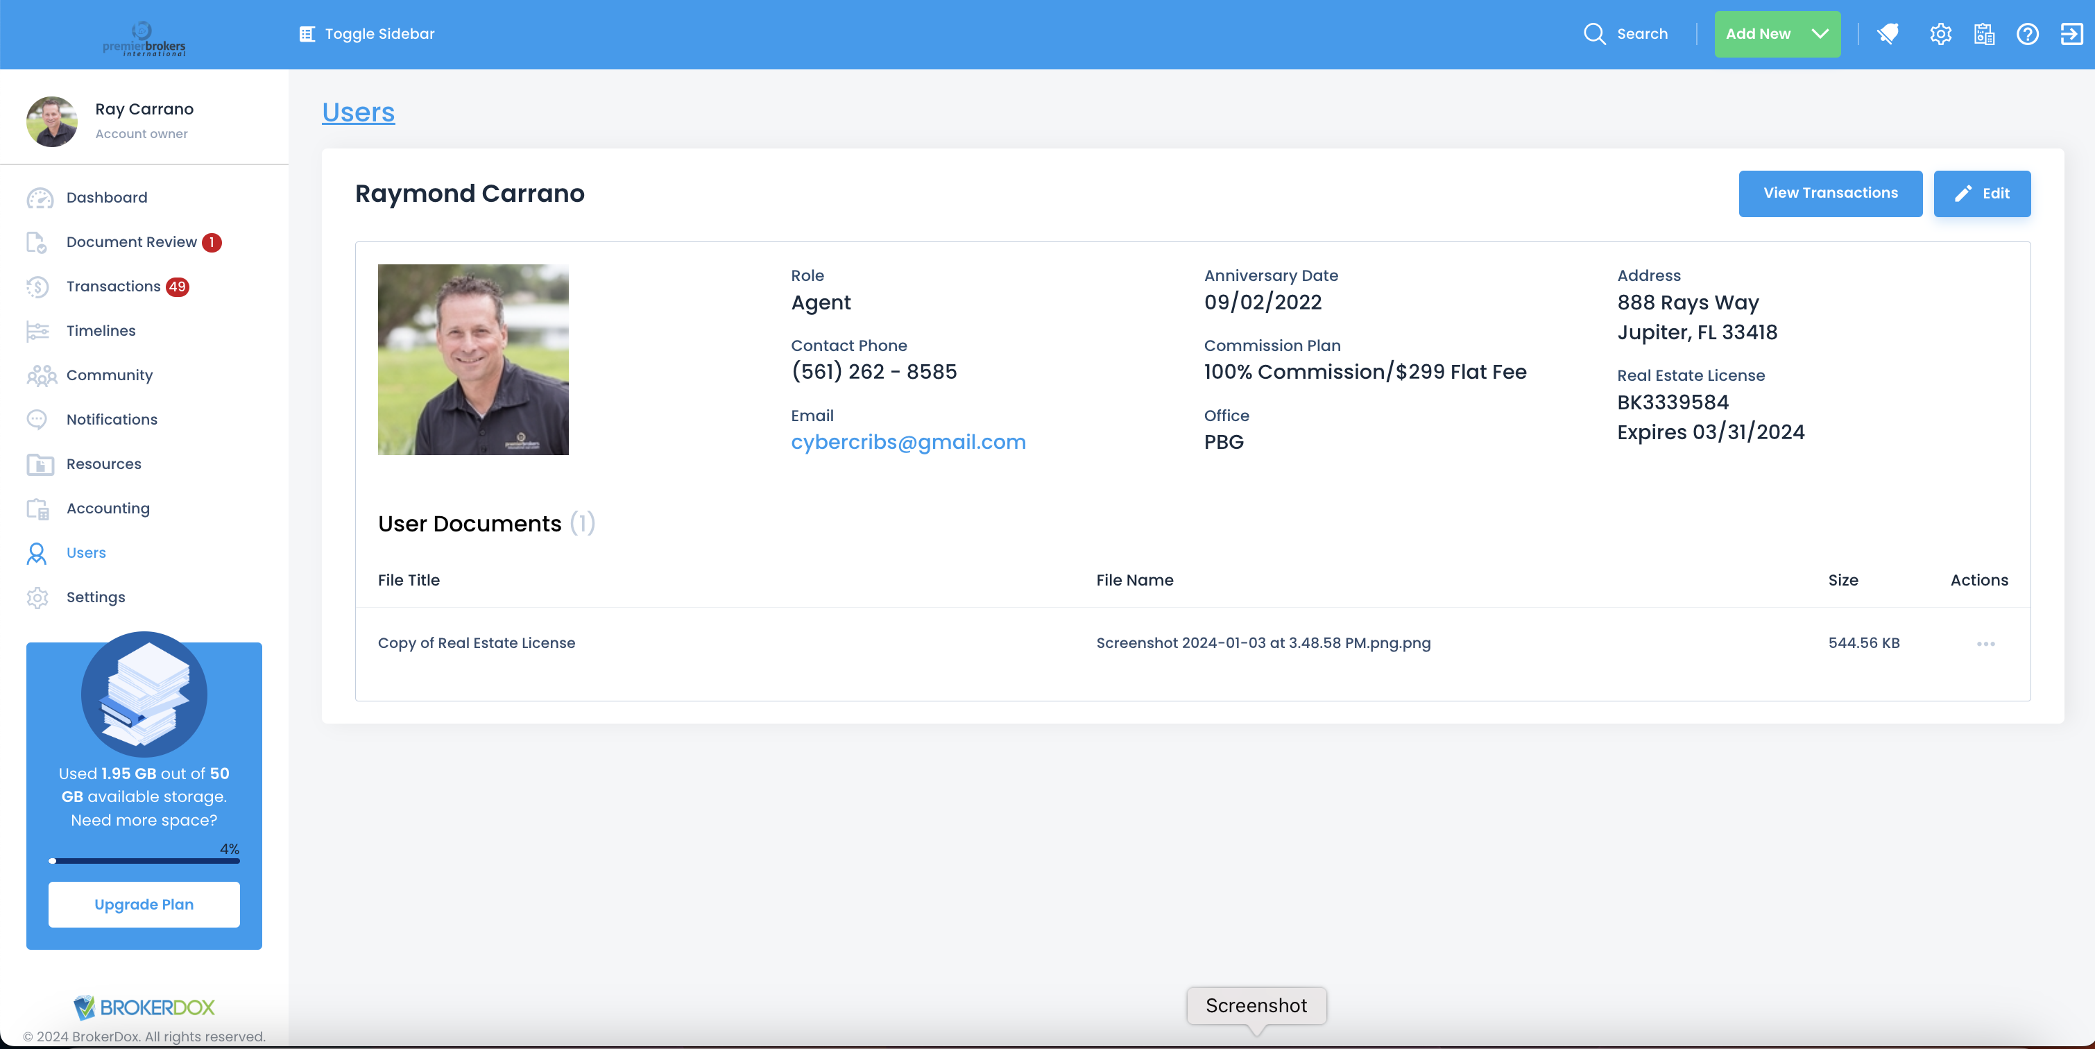Select Users menu item
Image resolution: width=2095 pixels, height=1049 pixels.
pos(86,553)
